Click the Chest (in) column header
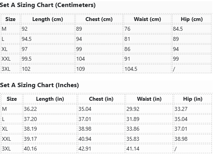 (101, 99)
